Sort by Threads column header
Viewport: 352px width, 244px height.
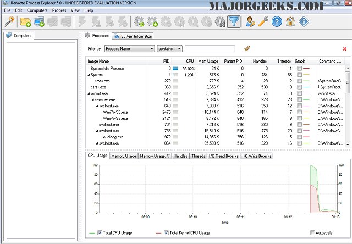click(x=282, y=61)
